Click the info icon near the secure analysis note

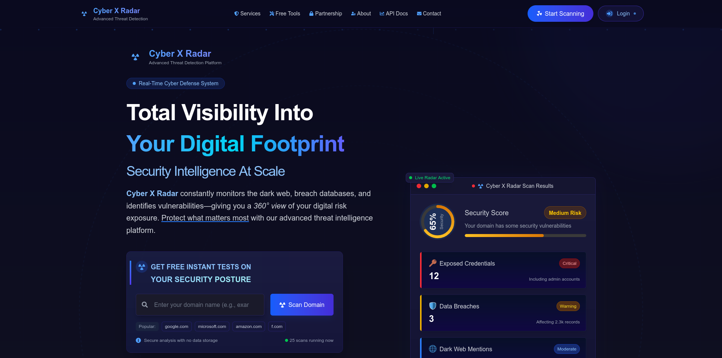coord(138,340)
